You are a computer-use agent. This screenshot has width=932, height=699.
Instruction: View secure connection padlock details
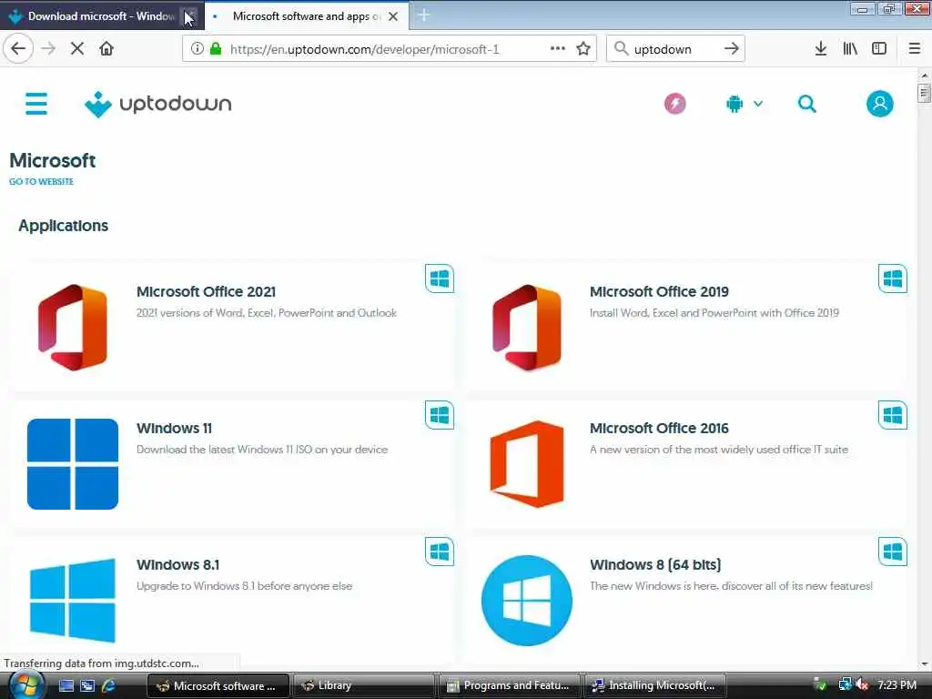coord(216,49)
